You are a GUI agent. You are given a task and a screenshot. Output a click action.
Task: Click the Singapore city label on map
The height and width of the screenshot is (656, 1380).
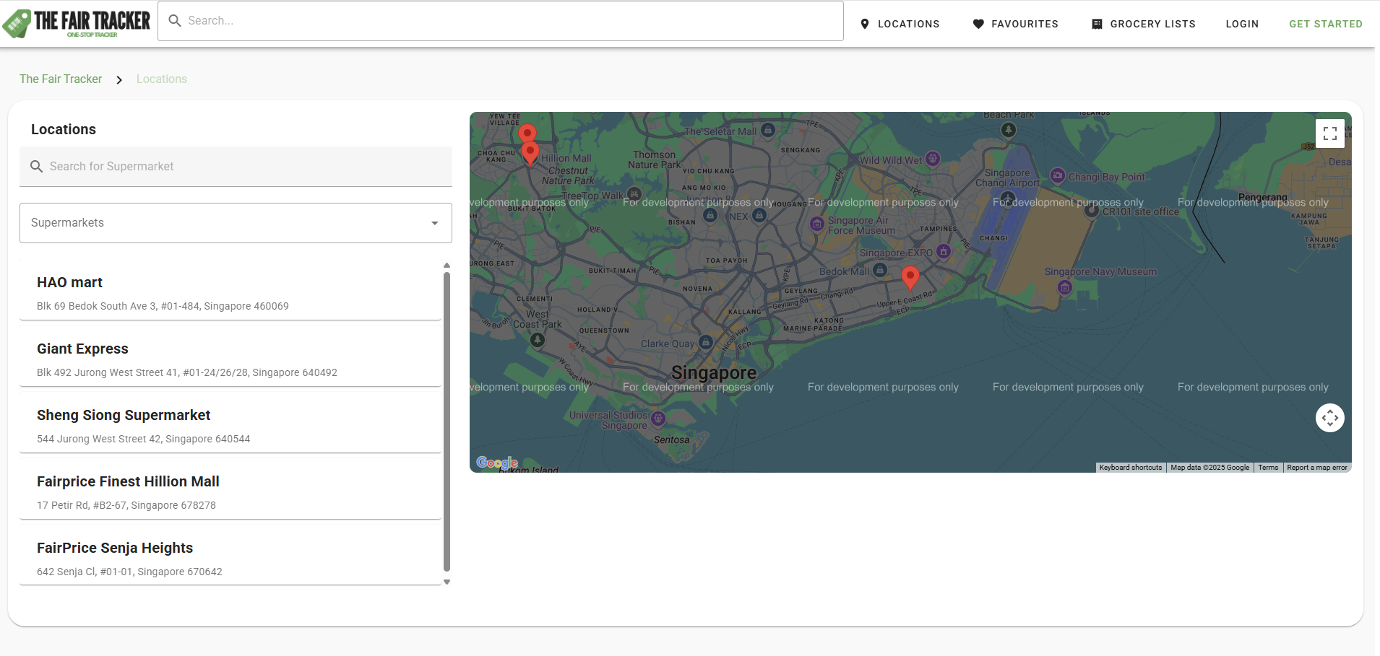pos(714,372)
